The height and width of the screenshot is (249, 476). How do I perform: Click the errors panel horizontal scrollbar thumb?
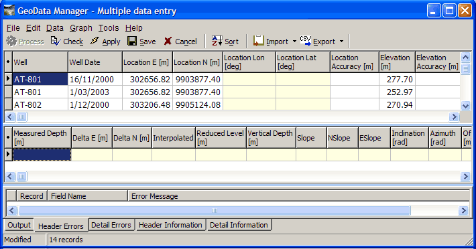click(215, 210)
